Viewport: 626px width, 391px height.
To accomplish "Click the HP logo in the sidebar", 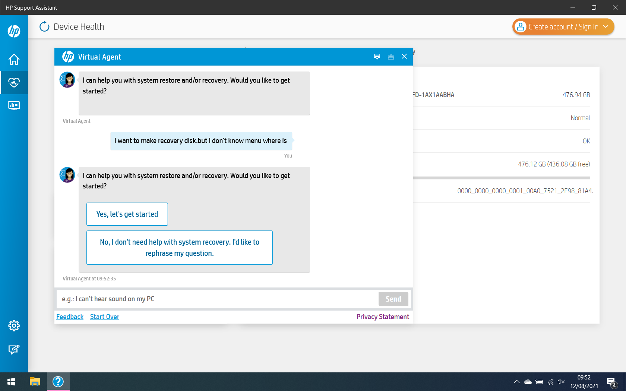I will coord(14,31).
